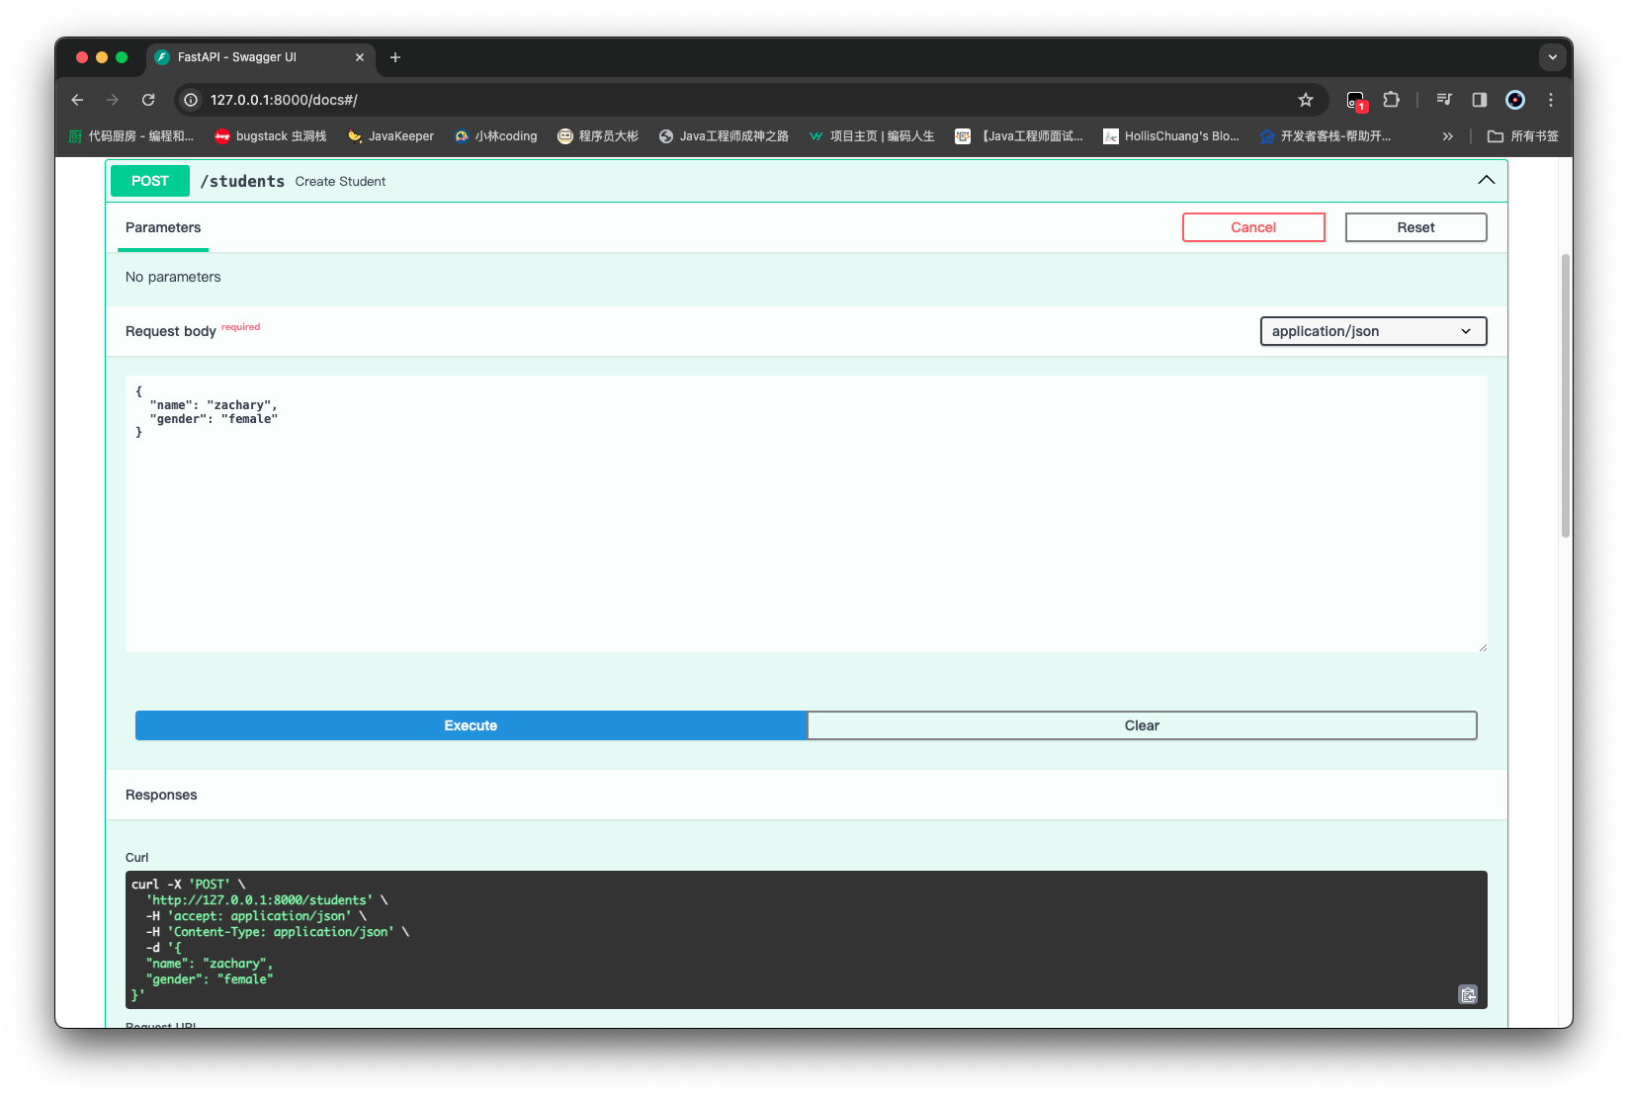Open the 【Java工程师面试 bookmark
This screenshot has height=1101, width=1628.
(x=1019, y=136)
